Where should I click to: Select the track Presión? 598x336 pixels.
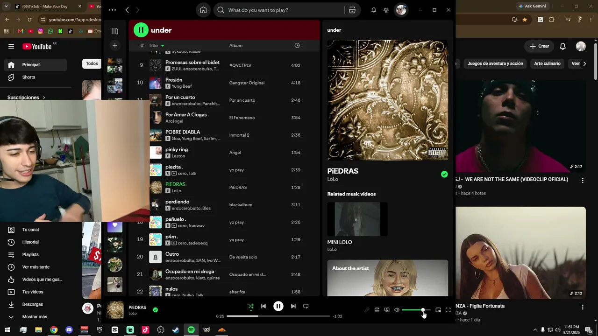coord(174,80)
